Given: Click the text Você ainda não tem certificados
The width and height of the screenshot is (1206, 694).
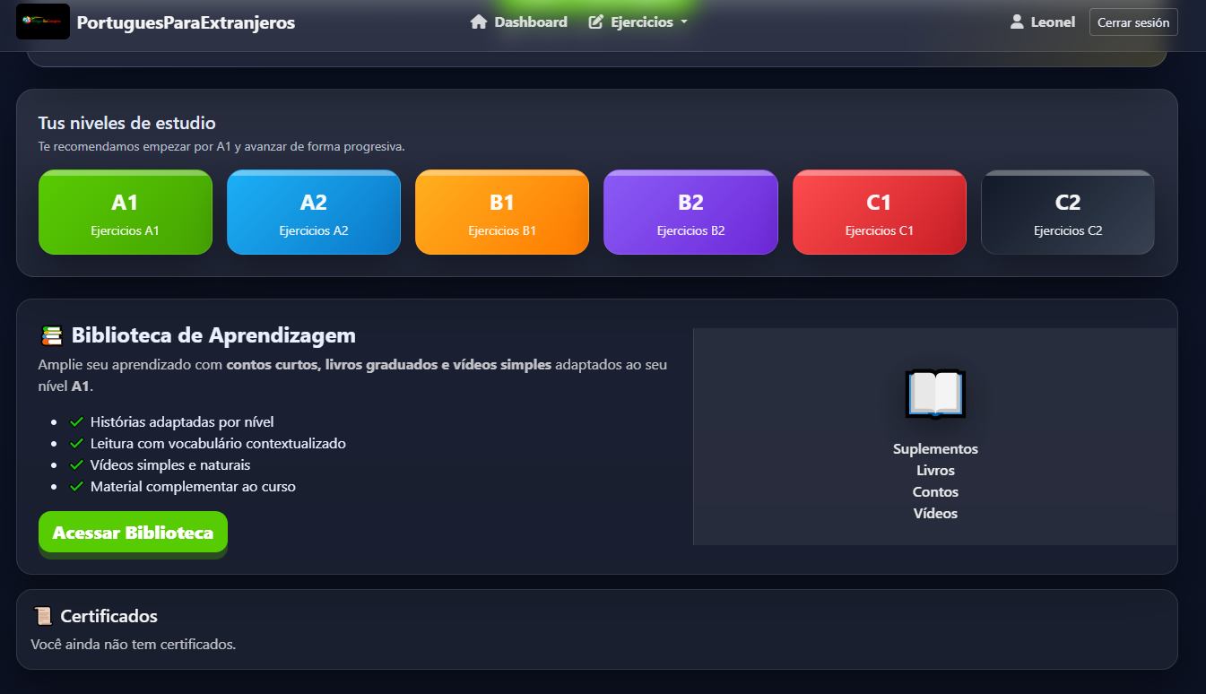Looking at the screenshot, I should coord(133,644).
